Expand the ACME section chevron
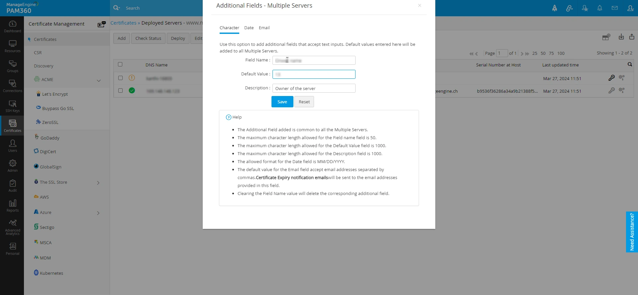This screenshot has height=295, width=638. 99,80
